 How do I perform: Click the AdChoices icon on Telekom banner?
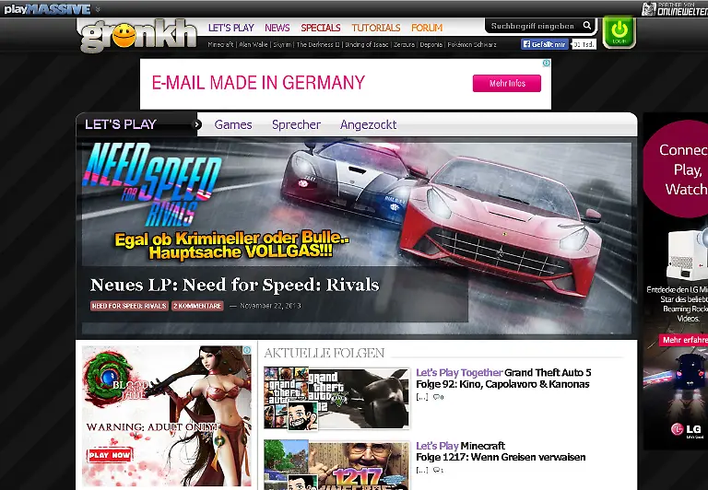tap(546, 64)
